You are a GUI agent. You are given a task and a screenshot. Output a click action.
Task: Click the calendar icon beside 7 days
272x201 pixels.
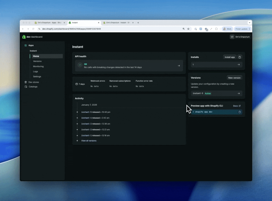click(x=76, y=84)
